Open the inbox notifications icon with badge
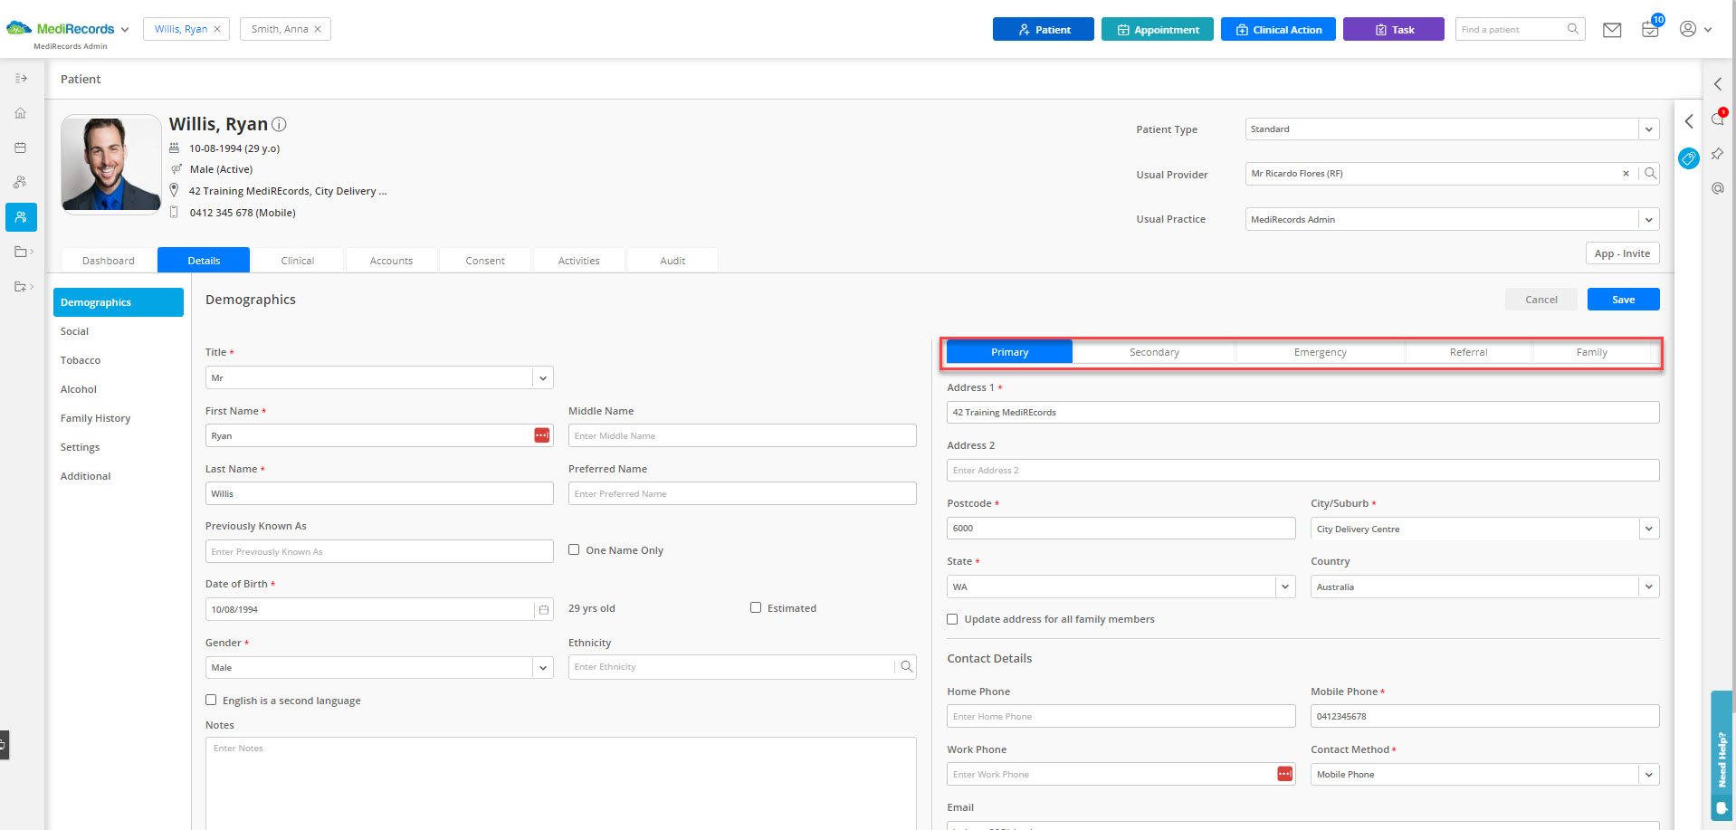The image size is (1736, 830). click(x=1651, y=28)
